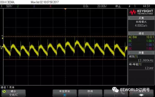Screen dimensions: 155x97
Task: Click the rising edge trigger icon
Action: [x=129, y=6]
